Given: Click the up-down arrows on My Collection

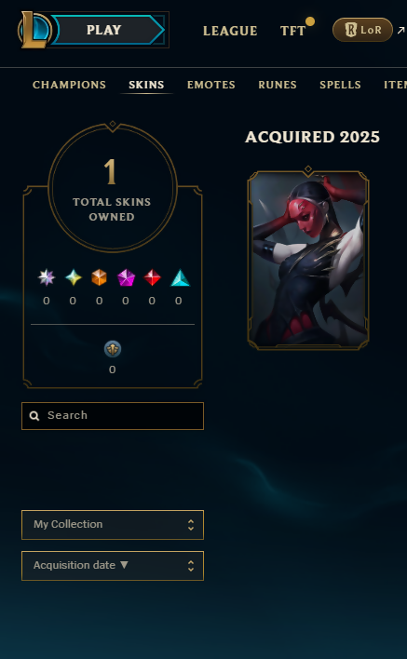Looking at the screenshot, I should [191, 525].
